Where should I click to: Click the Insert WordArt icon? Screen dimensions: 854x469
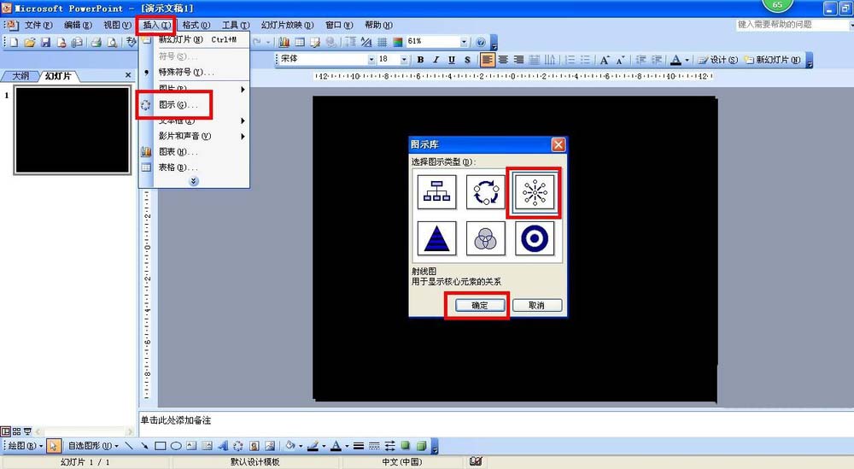pos(223,446)
